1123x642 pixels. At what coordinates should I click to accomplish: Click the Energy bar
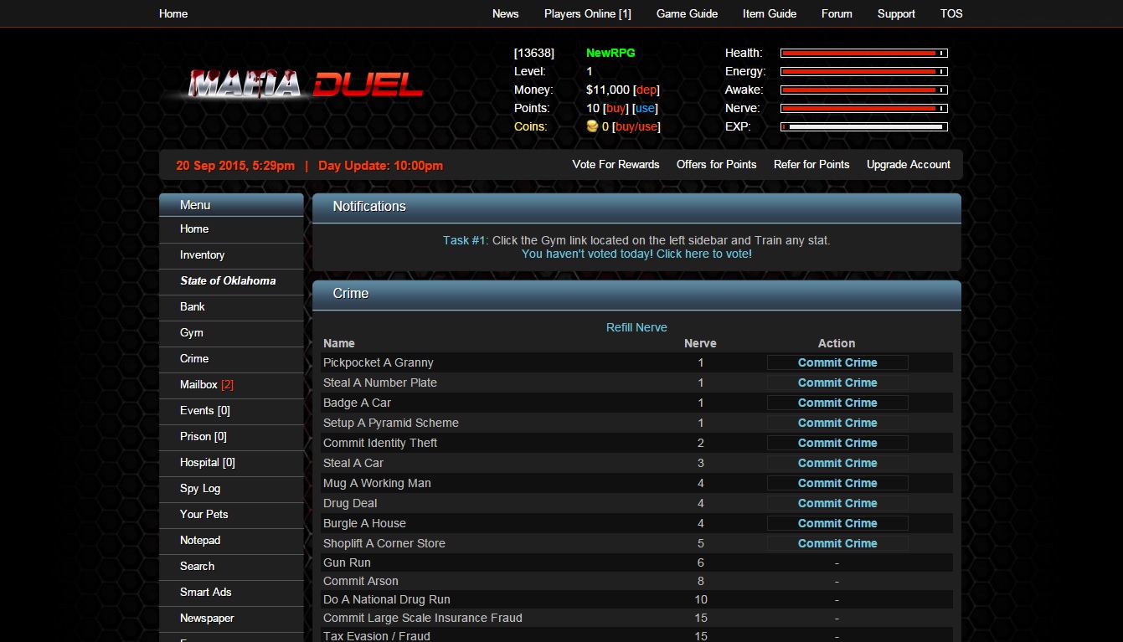click(x=864, y=71)
